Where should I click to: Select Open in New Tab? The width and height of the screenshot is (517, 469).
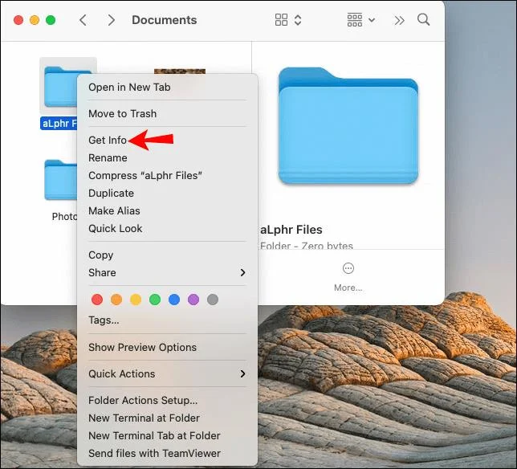tap(129, 88)
